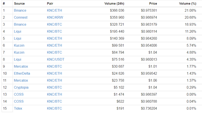Open the Mercatox link in row 11
This screenshot has width=202, height=114.
click(21, 80)
